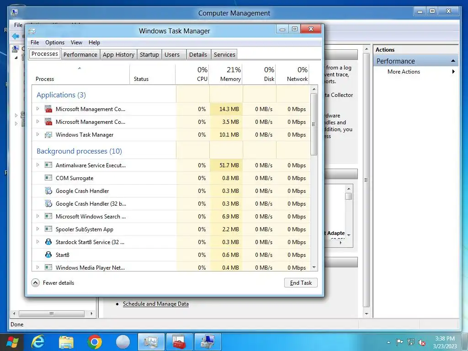Viewport: 468px width, 351px height.
Task: Click Computer Management taskbar icon
Action: point(208,342)
